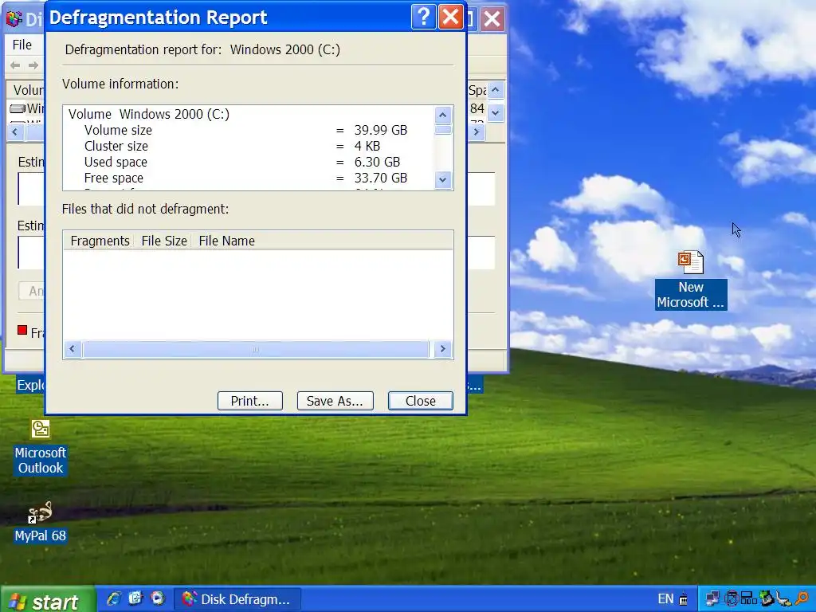This screenshot has width=816, height=612.
Task: Click the Disk Defragm... taskbar button
Action: [237, 599]
